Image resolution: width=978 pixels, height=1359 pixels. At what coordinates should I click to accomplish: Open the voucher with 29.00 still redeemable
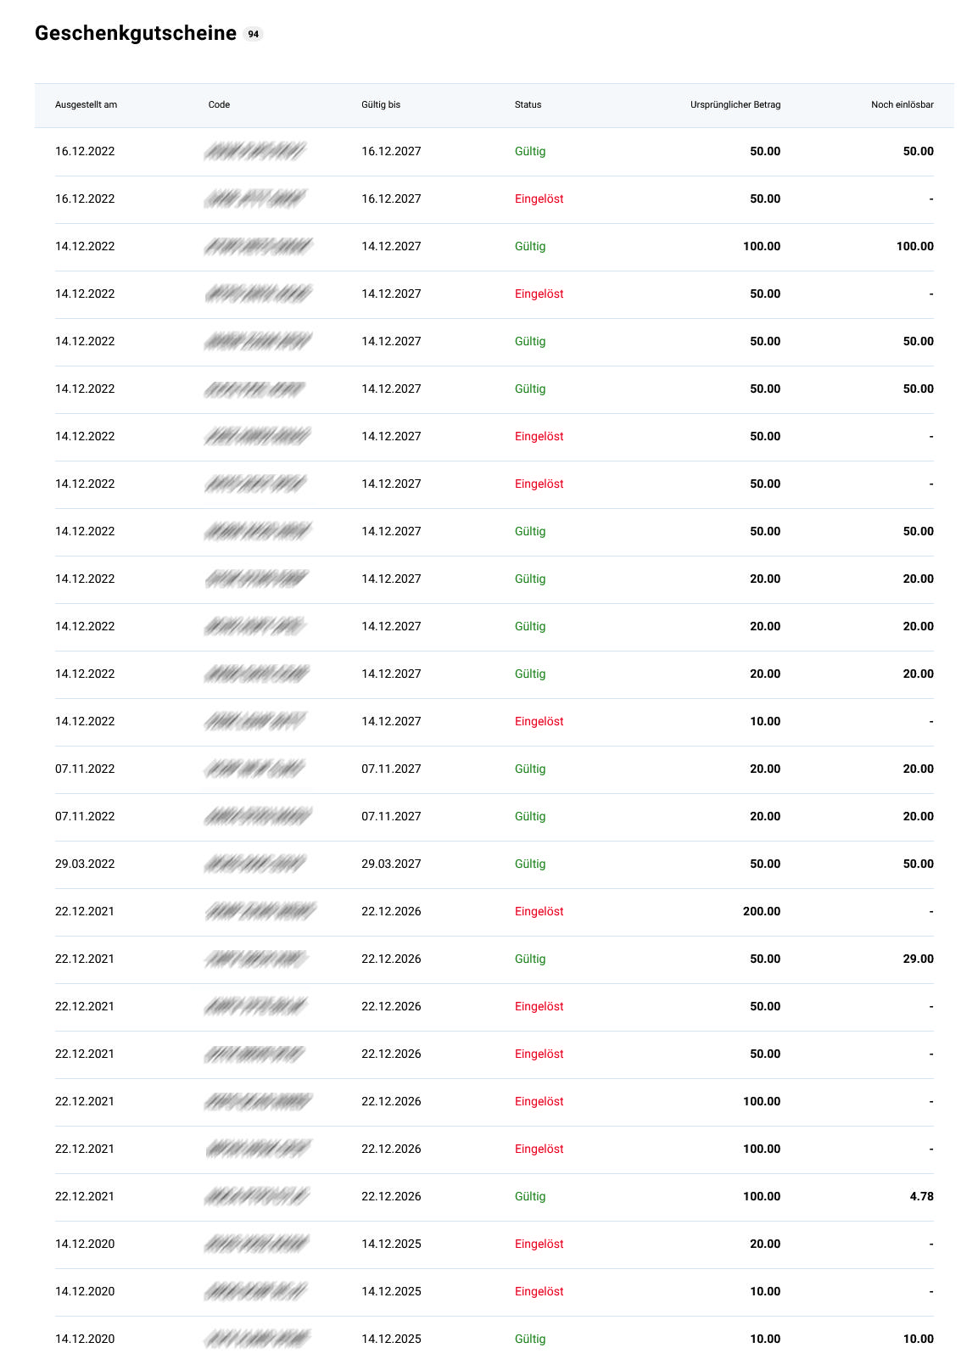(495, 959)
